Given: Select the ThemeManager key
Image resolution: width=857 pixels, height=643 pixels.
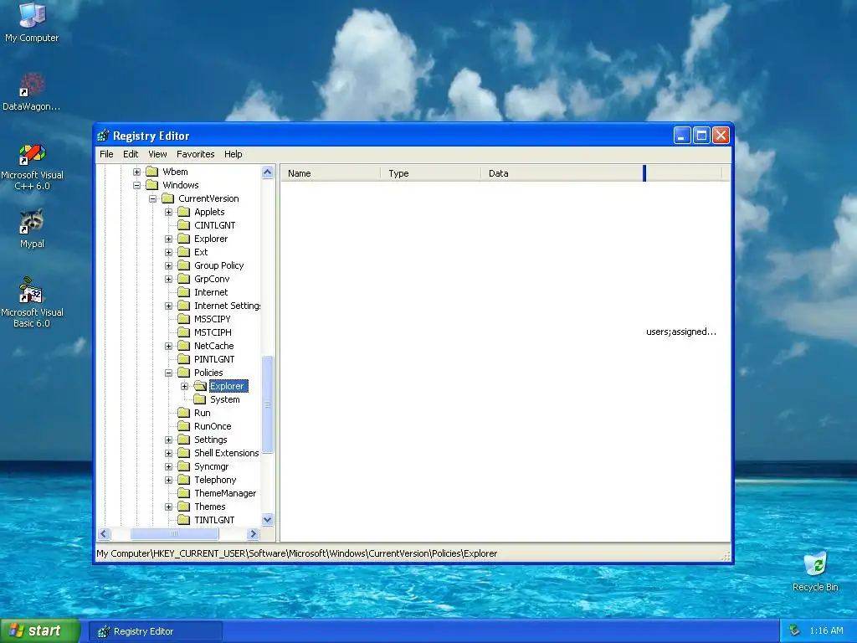Looking at the screenshot, I should (225, 493).
